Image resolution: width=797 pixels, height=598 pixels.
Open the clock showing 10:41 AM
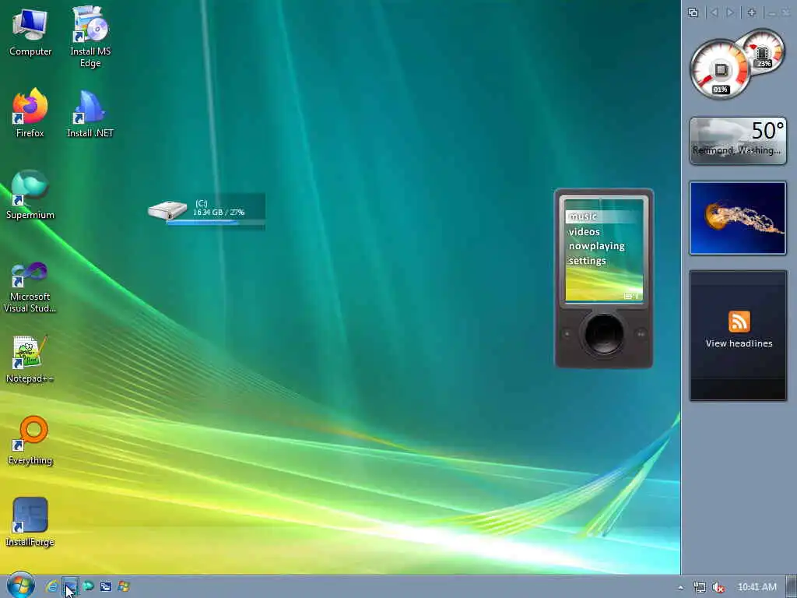[x=757, y=587]
